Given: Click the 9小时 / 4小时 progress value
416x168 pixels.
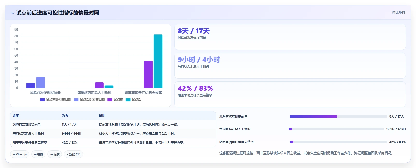Looking at the screenshot, I should pos(396,129).
